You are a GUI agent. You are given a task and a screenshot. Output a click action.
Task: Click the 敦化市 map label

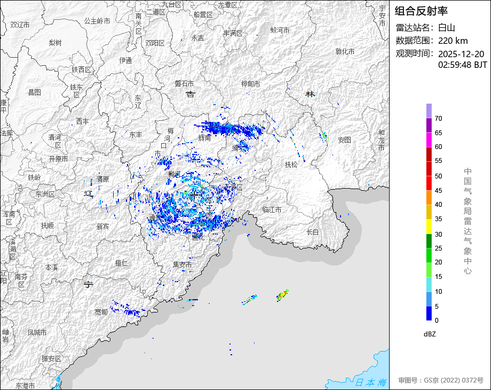[x=345, y=51]
